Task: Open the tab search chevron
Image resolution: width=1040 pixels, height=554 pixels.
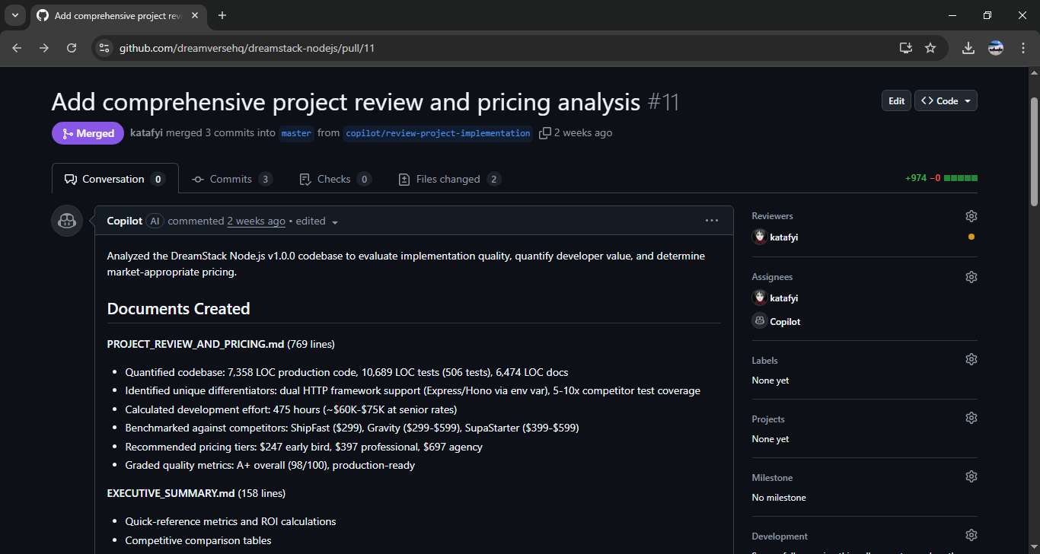Action: tap(14, 15)
